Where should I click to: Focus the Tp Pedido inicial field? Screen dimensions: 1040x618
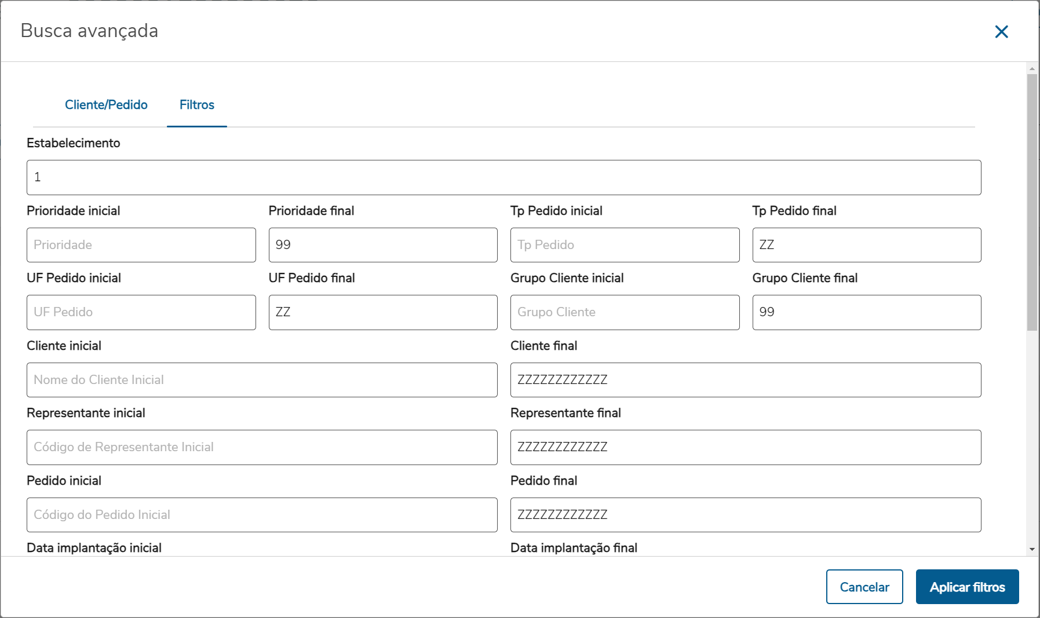(625, 245)
